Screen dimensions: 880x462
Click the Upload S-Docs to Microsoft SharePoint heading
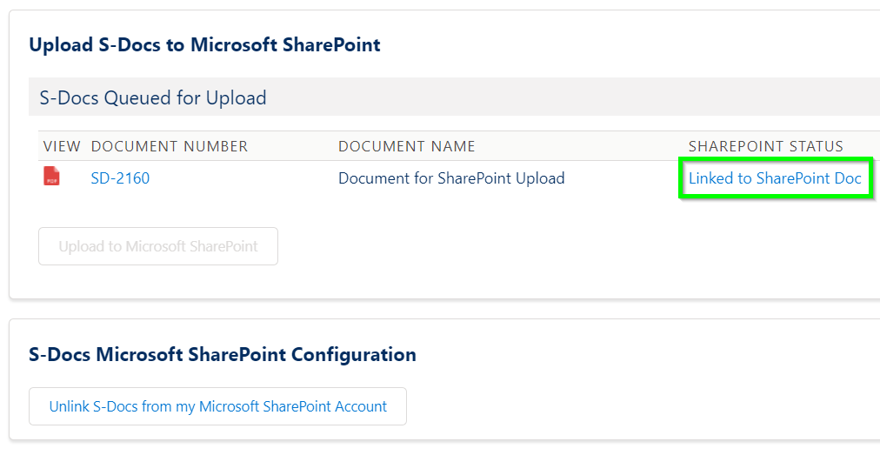point(205,45)
